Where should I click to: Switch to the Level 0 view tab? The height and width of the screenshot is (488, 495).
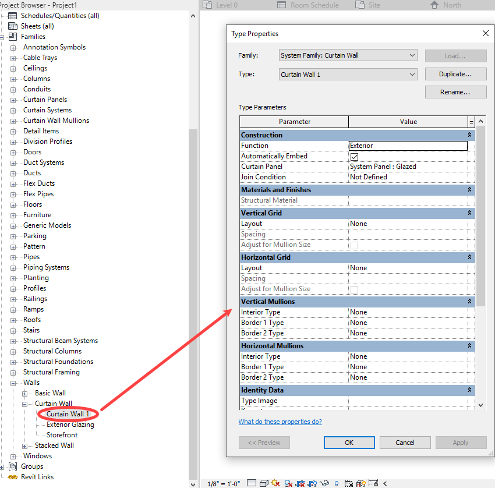click(x=220, y=5)
